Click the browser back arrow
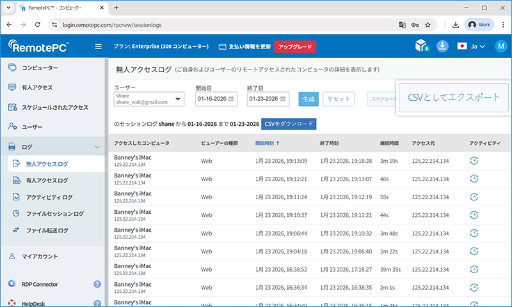512x307 pixels. coord(9,25)
